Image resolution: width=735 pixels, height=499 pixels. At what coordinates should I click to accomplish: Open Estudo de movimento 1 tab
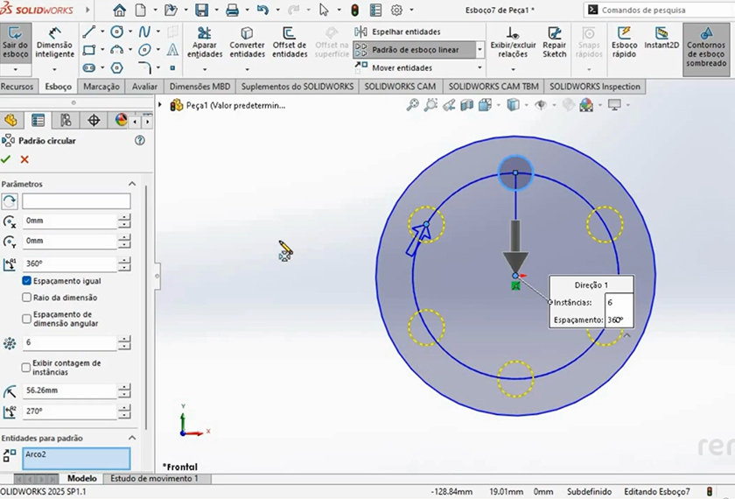click(x=153, y=479)
